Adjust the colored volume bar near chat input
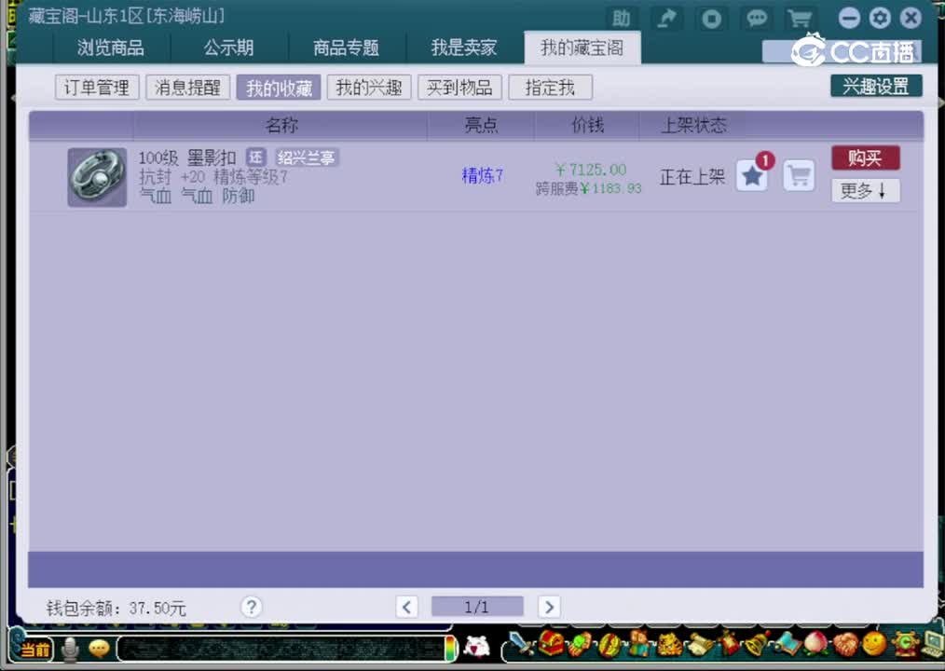Viewport: 945px width, 671px height. pos(452,649)
